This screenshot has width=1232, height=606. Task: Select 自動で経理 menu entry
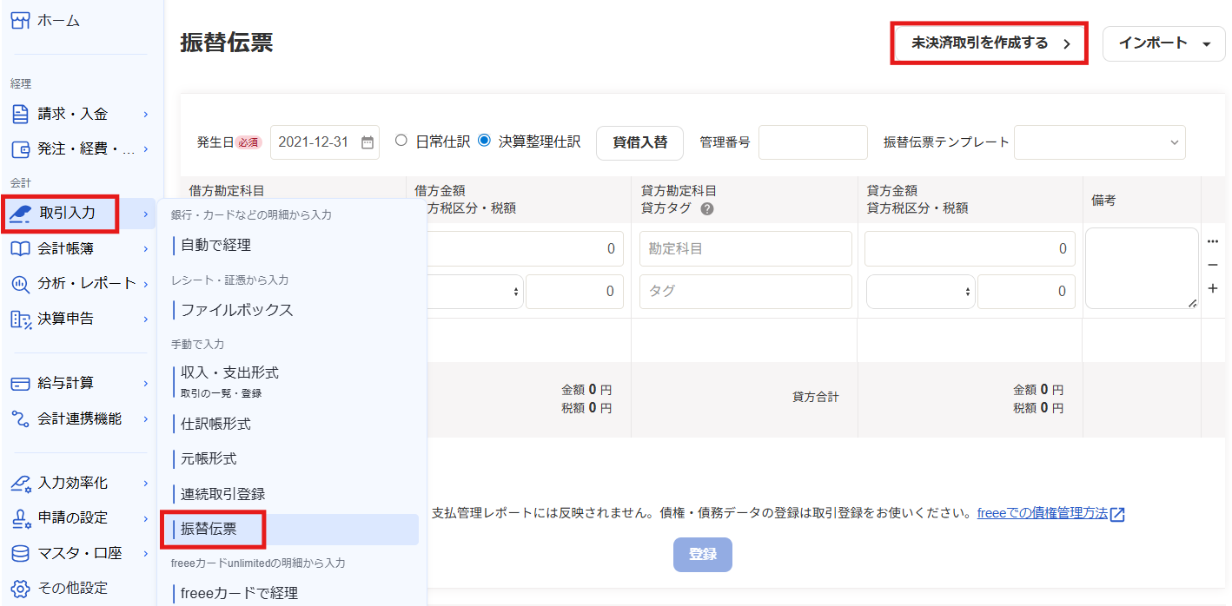[x=215, y=245]
